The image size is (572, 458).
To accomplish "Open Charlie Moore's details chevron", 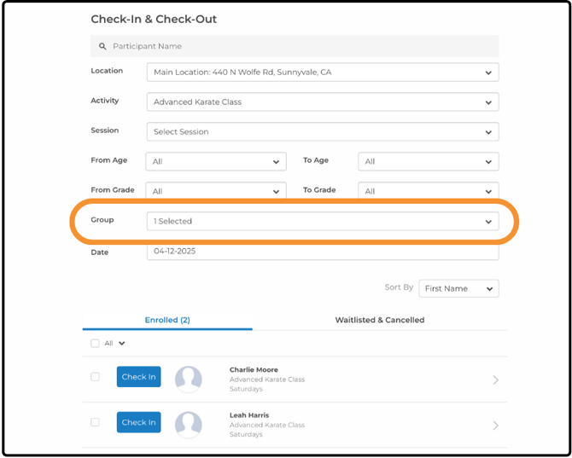I will point(495,380).
